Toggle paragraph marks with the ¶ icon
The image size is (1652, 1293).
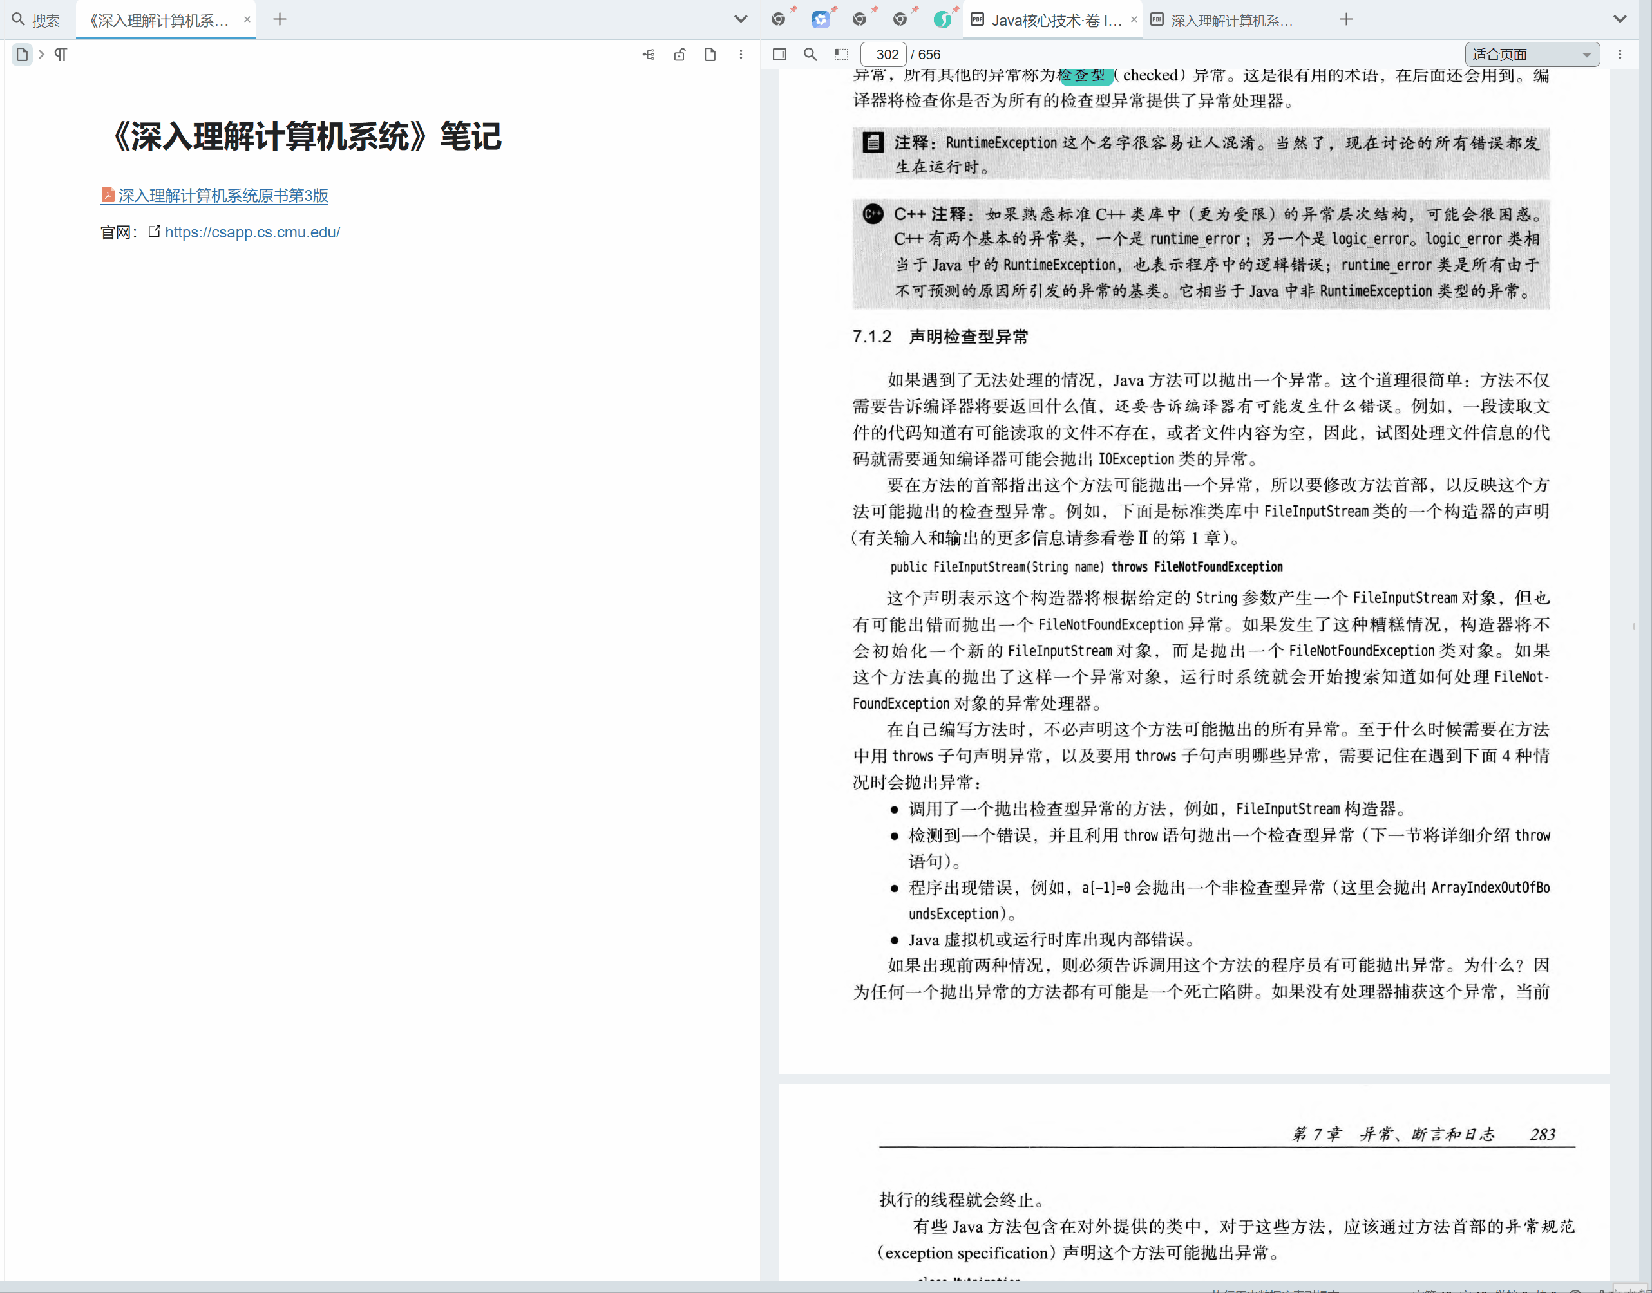61,54
